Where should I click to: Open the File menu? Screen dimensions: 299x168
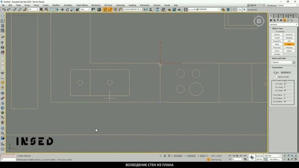3,5
